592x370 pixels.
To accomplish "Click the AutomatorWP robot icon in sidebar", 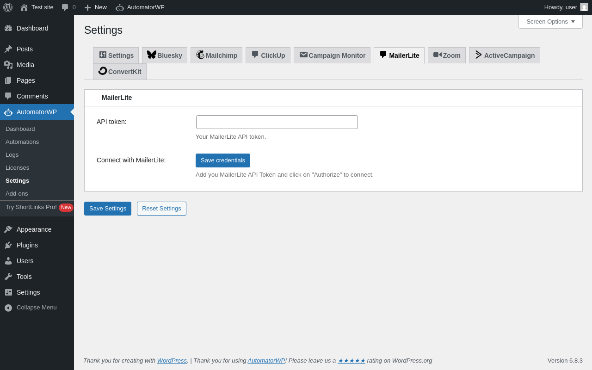I will coord(8,112).
